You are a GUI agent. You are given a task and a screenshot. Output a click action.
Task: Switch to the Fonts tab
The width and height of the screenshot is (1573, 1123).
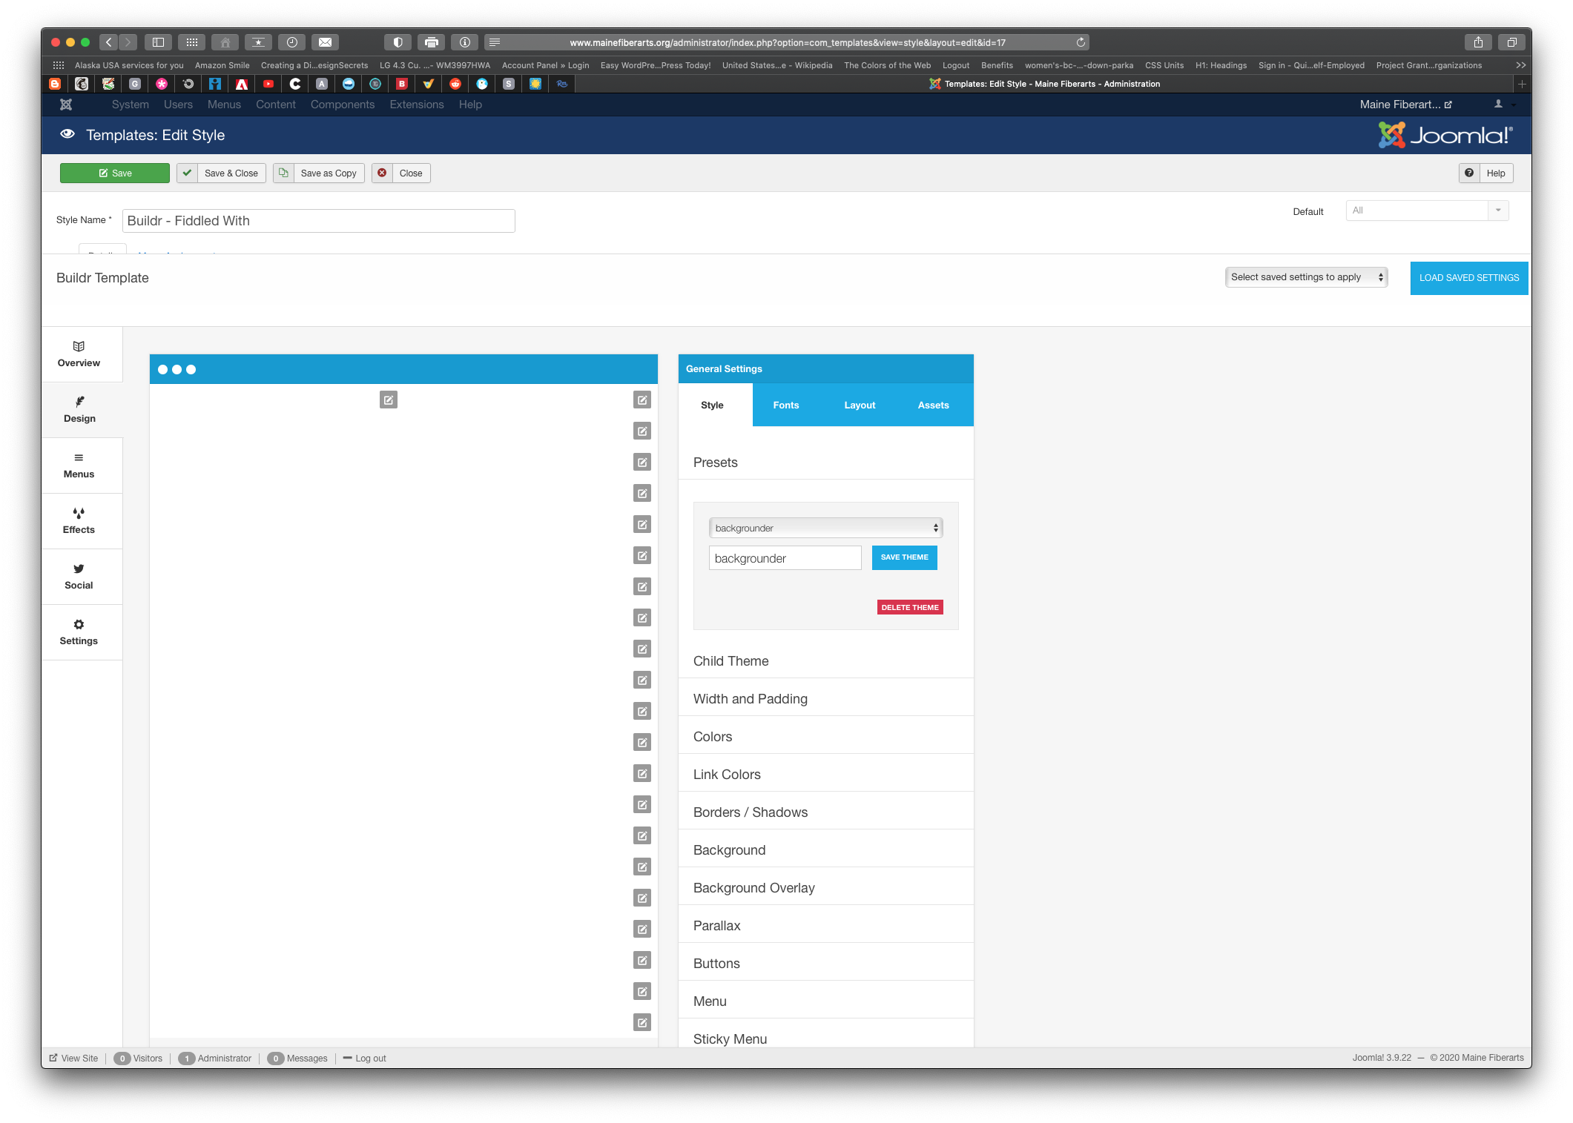pyautogui.click(x=785, y=405)
